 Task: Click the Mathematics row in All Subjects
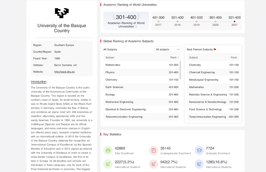(141, 65)
